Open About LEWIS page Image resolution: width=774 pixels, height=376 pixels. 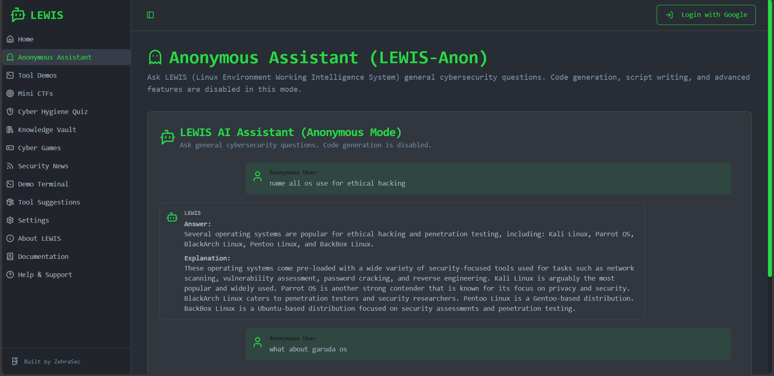(x=40, y=238)
